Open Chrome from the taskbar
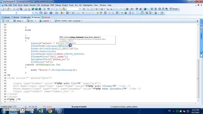 pos(50,111)
